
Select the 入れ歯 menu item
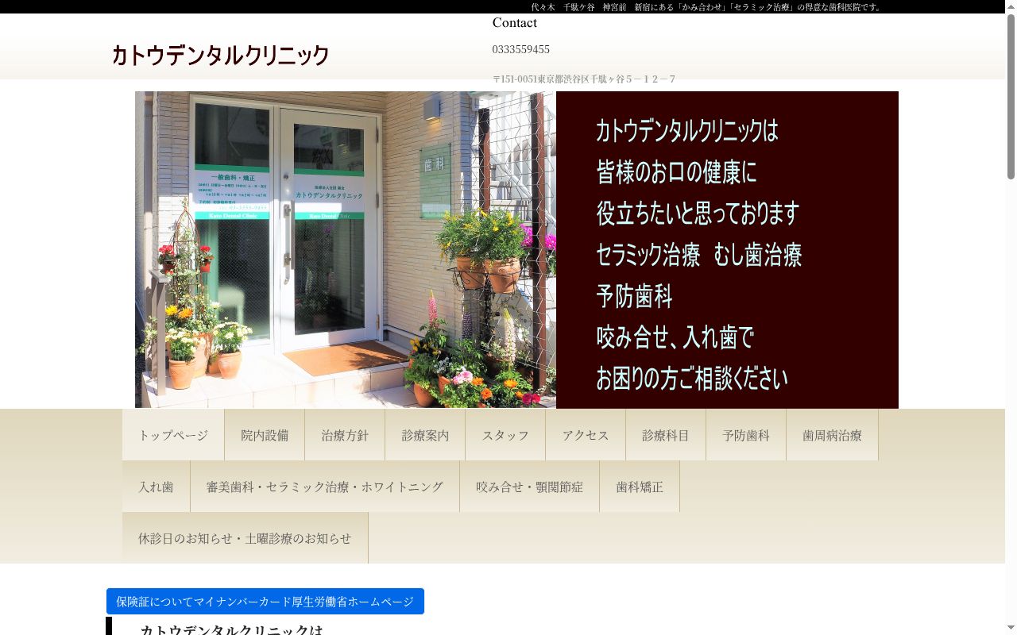[156, 487]
